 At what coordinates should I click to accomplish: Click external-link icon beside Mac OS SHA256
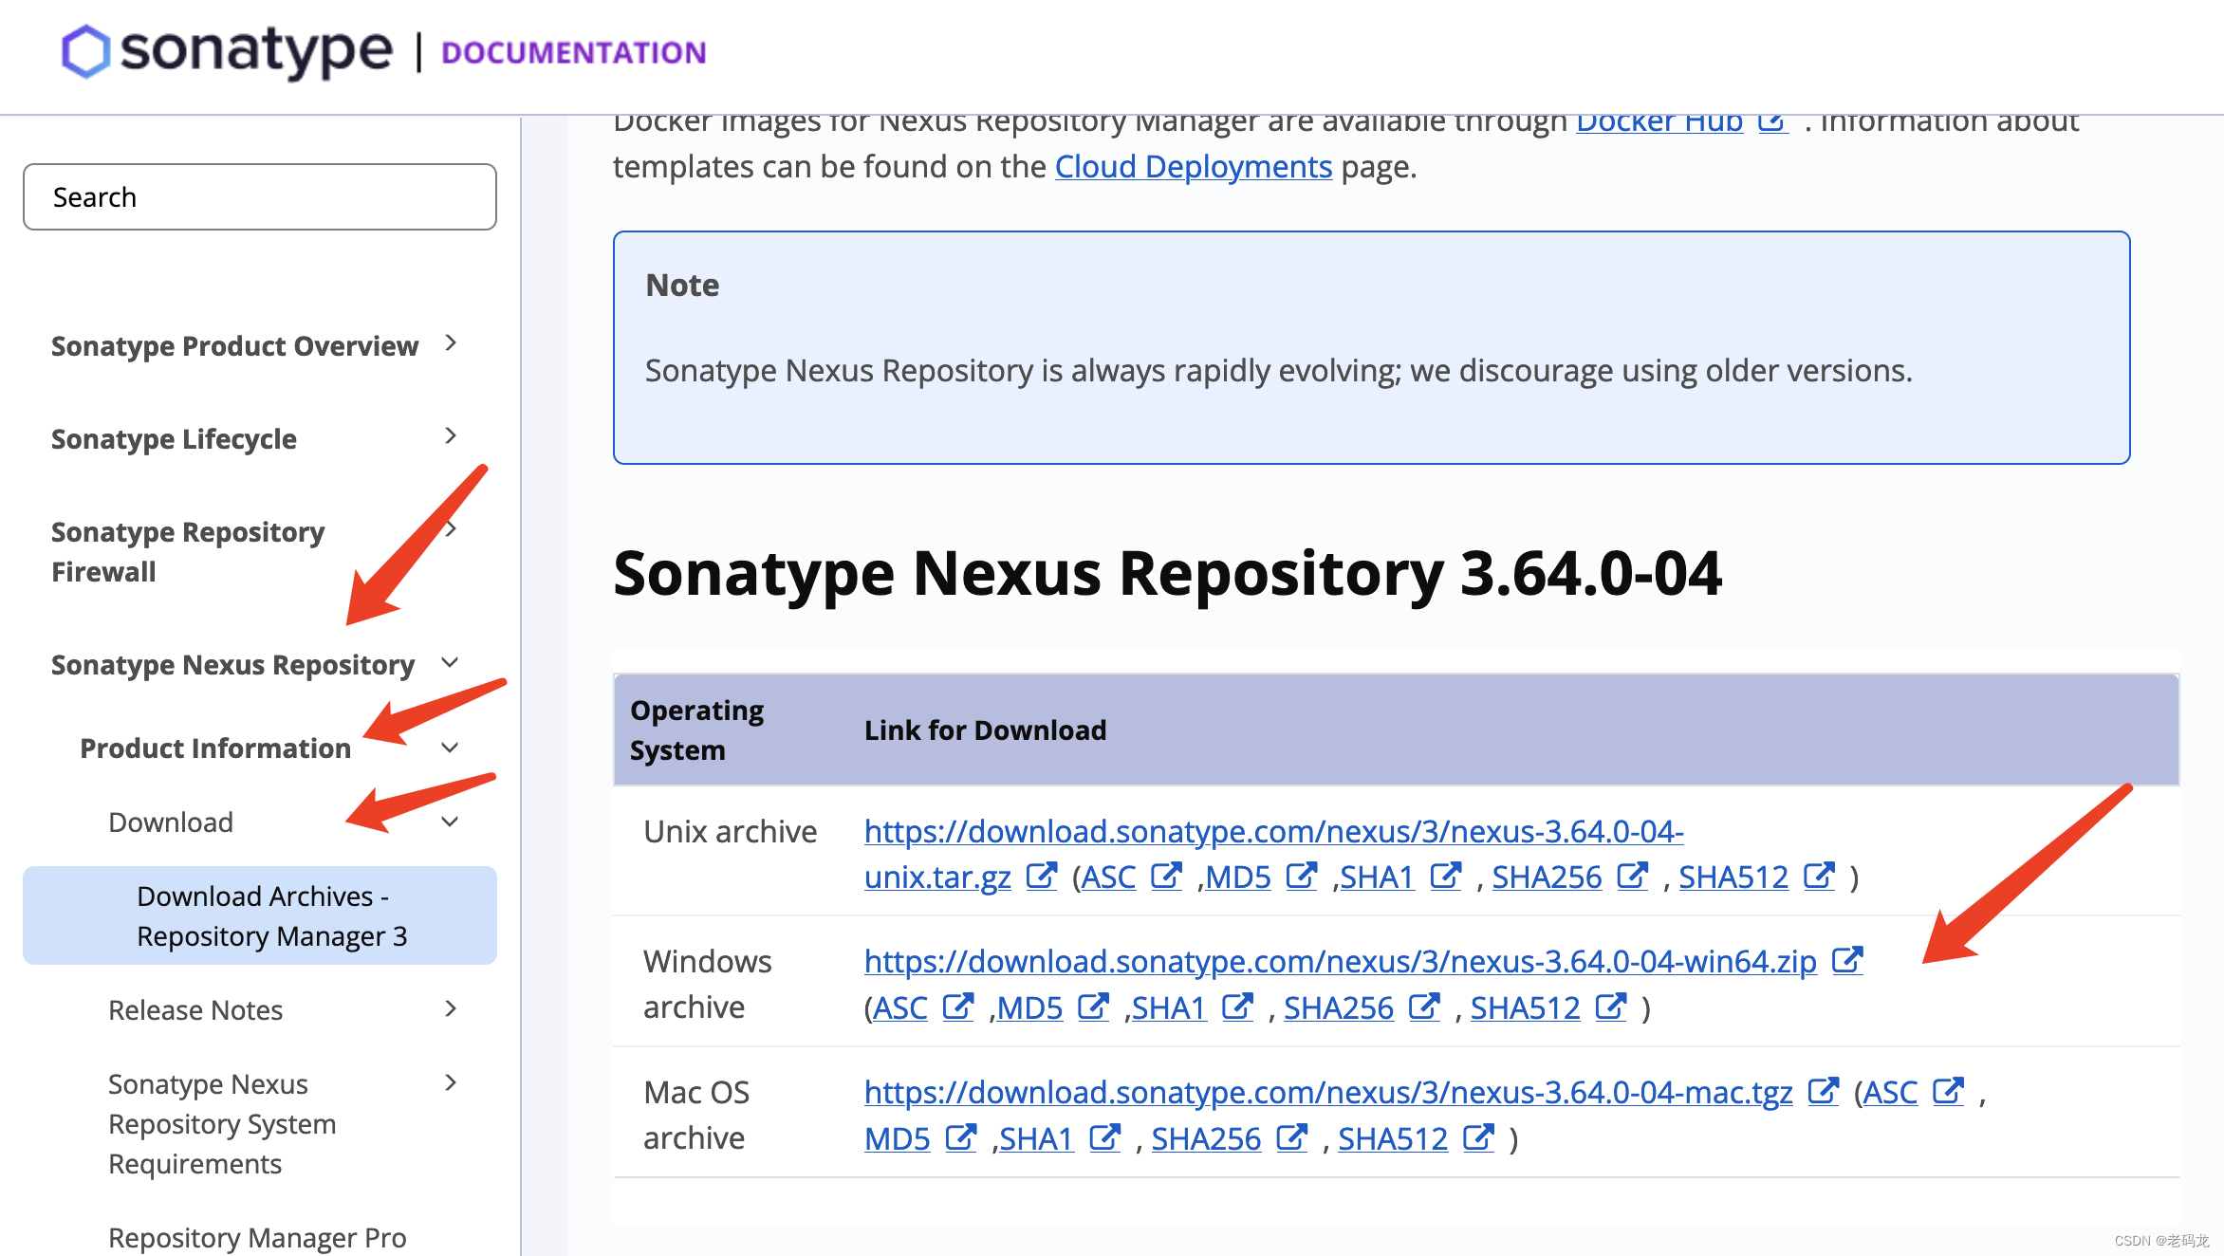coord(1291,1138)
